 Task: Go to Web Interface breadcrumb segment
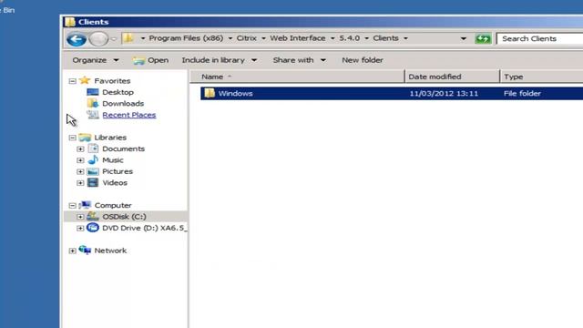click(298, 38)
